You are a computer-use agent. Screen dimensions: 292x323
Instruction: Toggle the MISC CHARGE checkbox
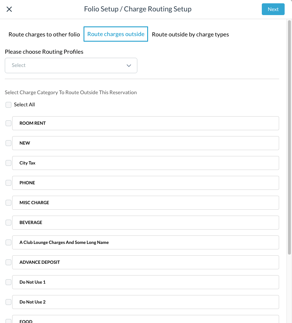(x=8, y=203)
